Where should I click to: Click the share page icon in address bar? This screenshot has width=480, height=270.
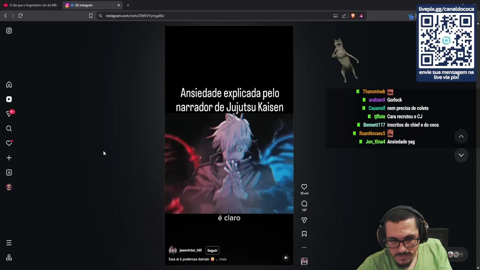[x=344, y=16]
